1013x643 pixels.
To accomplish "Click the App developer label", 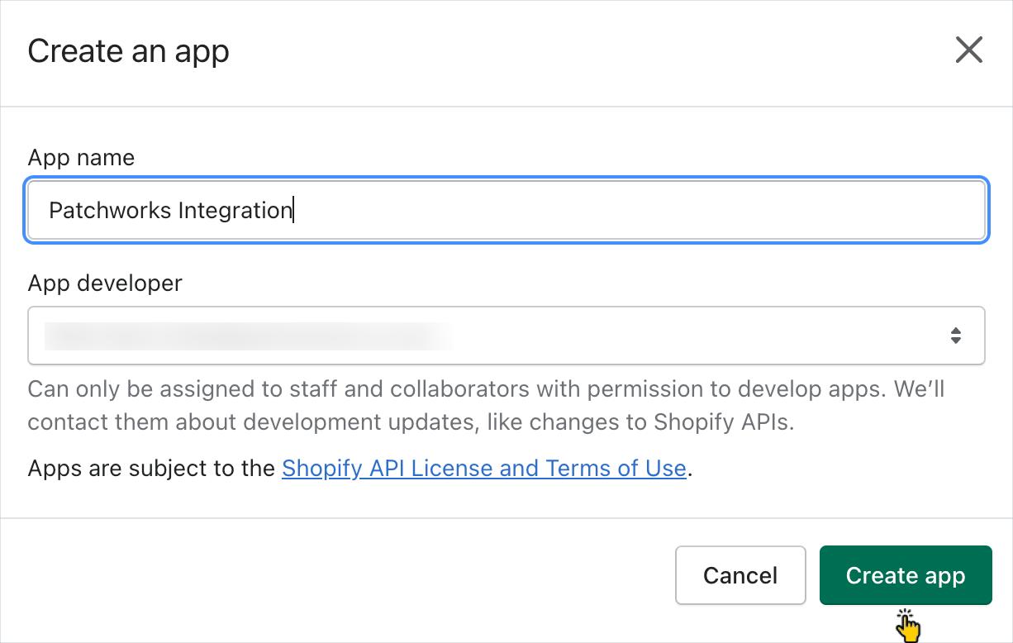I will (x=105, y=283).
